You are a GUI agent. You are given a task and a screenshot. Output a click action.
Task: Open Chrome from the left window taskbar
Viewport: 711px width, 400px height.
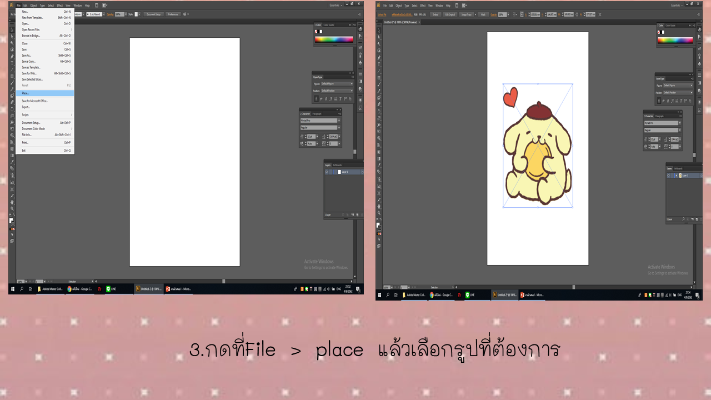[81, 289]
